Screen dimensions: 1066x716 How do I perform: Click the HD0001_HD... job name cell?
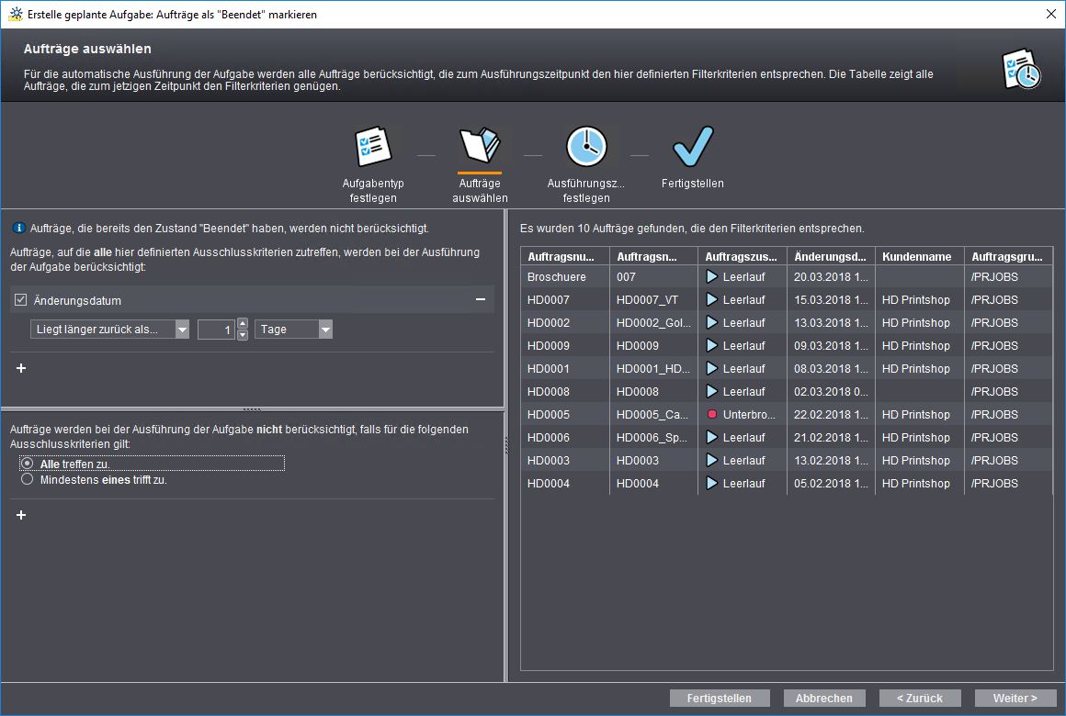pos(653,369)
